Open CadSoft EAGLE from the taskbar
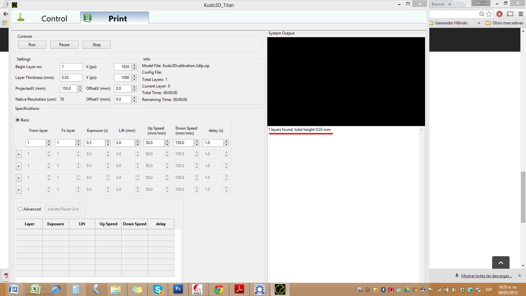Image resolution: width=526 pixels, height=296 pixels. (197, 289)
